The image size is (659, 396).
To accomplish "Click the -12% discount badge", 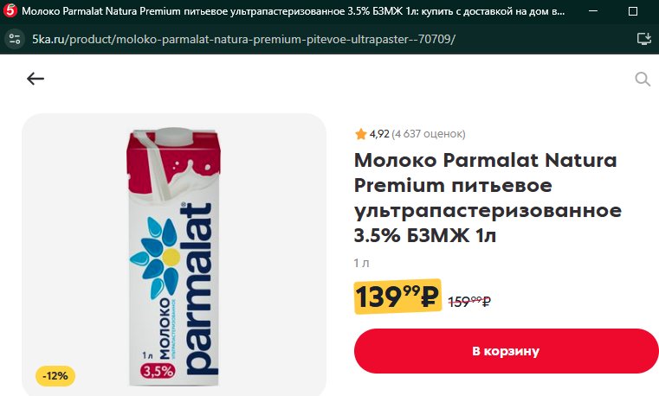I will point(55,376).
